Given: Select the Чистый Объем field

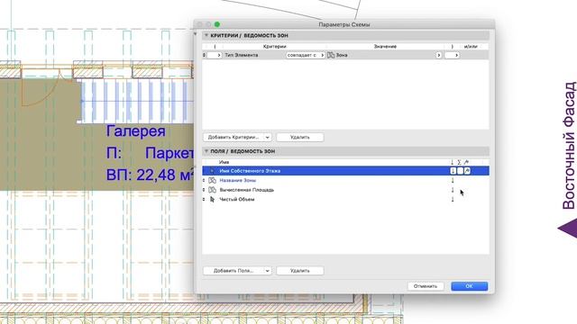Looking at the screenshot, I should point(236,200).
